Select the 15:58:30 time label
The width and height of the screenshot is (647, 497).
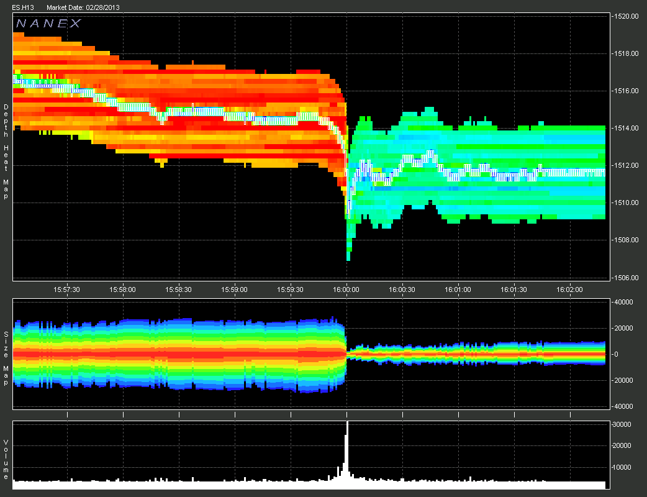coord(179,290)
